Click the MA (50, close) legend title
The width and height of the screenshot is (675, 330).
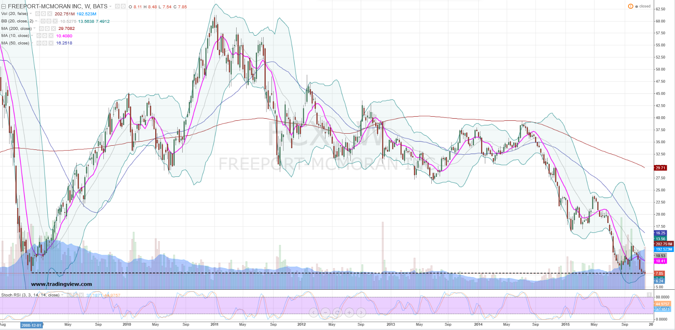[x=15, y=43]
